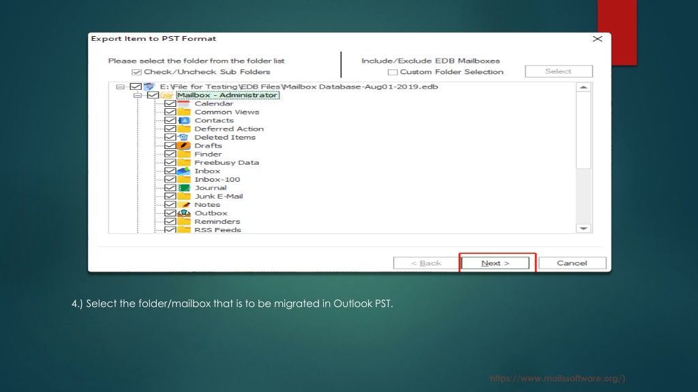Select the RSS Feeds folder label
698x392 pixels.
click(x=217, y=230)
